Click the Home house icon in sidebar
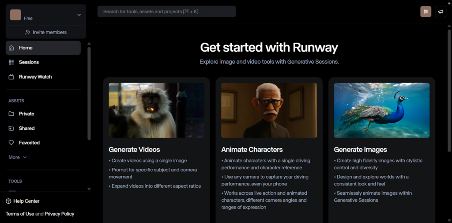The width and height of the screenshot is (452, 223). coord(11,48)
